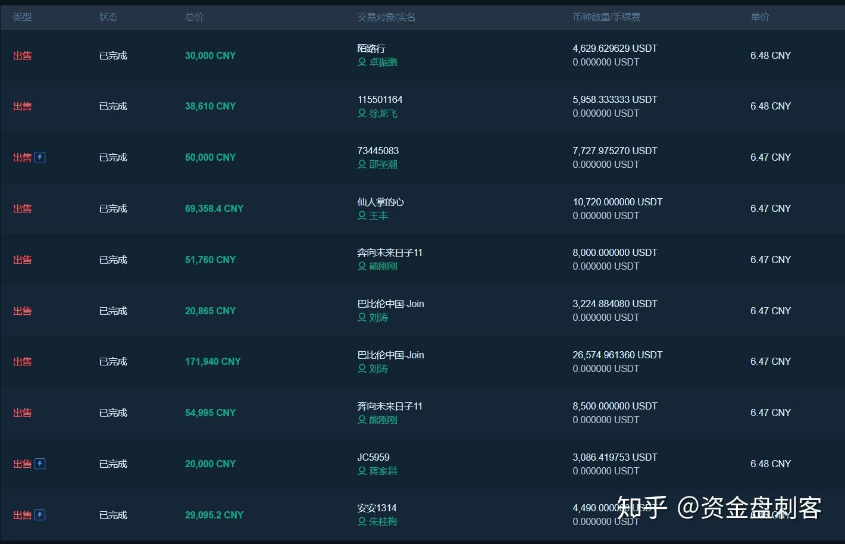Viewport: 845px width, 544px height.
Task: Select the total price 50,000 CNY
Action: tap(210, 157)
